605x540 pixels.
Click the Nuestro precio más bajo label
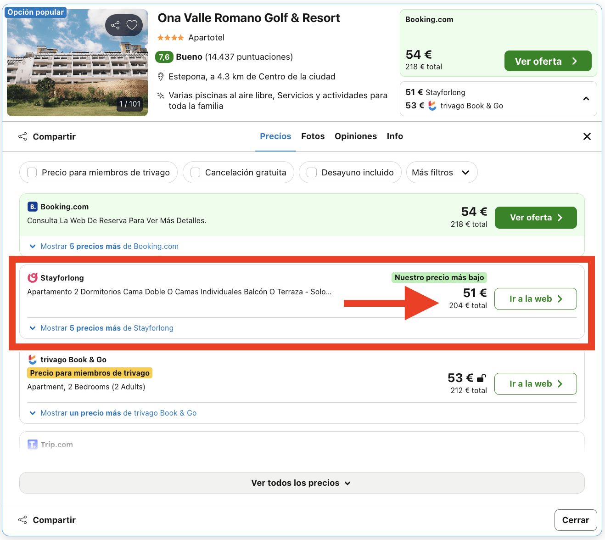439,277
